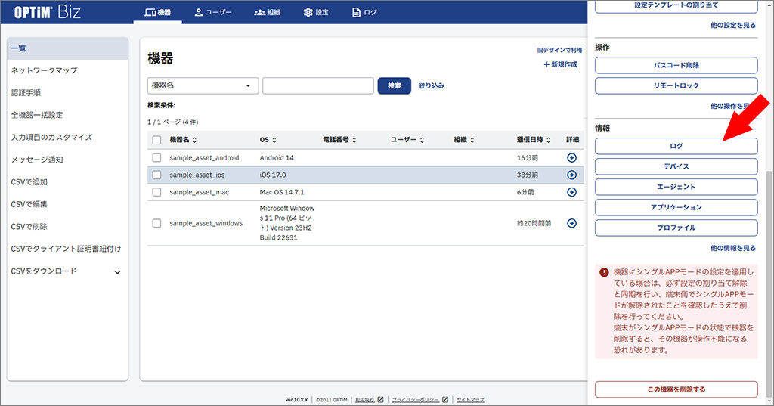This screenshot has height=406, width=774.
Task: Sort table by OS column
Action: (274, 141)
